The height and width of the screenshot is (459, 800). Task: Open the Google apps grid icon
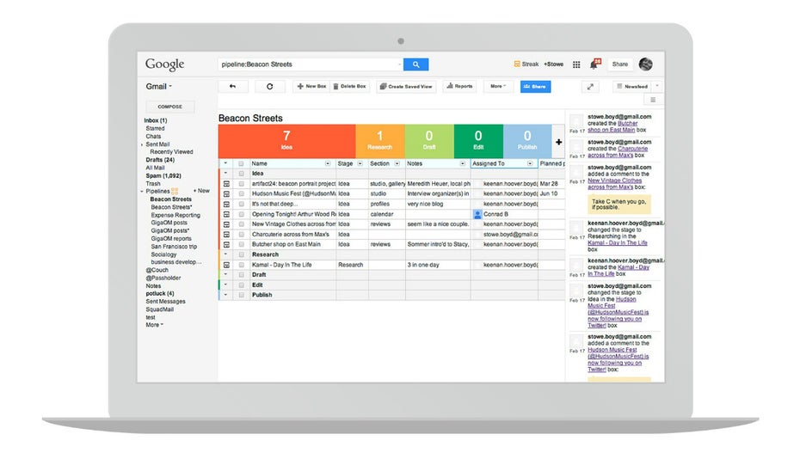pyautogui.click(x=576, y=64)
